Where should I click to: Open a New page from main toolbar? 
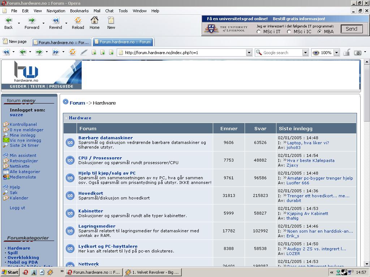[x=111, y=20]
